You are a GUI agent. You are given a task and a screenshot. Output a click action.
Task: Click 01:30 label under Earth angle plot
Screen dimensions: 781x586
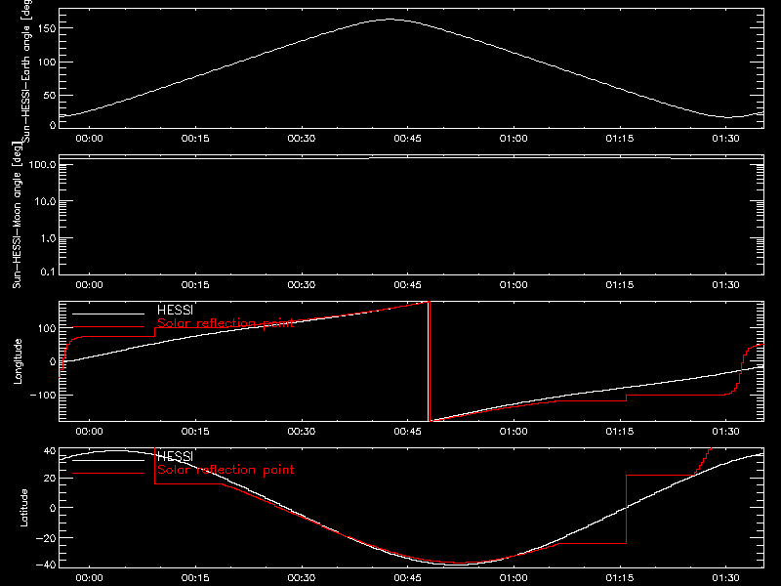[x=725, y=139]
